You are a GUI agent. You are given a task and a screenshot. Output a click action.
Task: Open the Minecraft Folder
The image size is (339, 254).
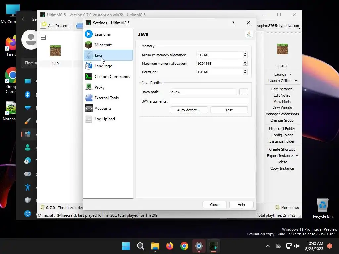click(x=282, y=129)
